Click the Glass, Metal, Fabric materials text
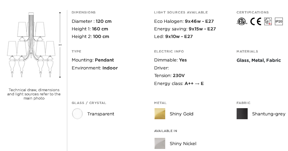The image size is (288, 151). click(259, 60)
